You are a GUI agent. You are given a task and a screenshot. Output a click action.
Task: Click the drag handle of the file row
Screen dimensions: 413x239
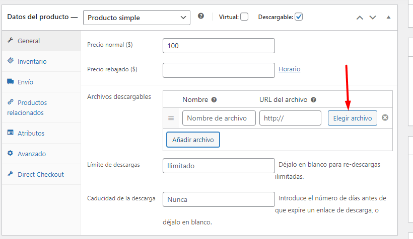pos(171,118)
